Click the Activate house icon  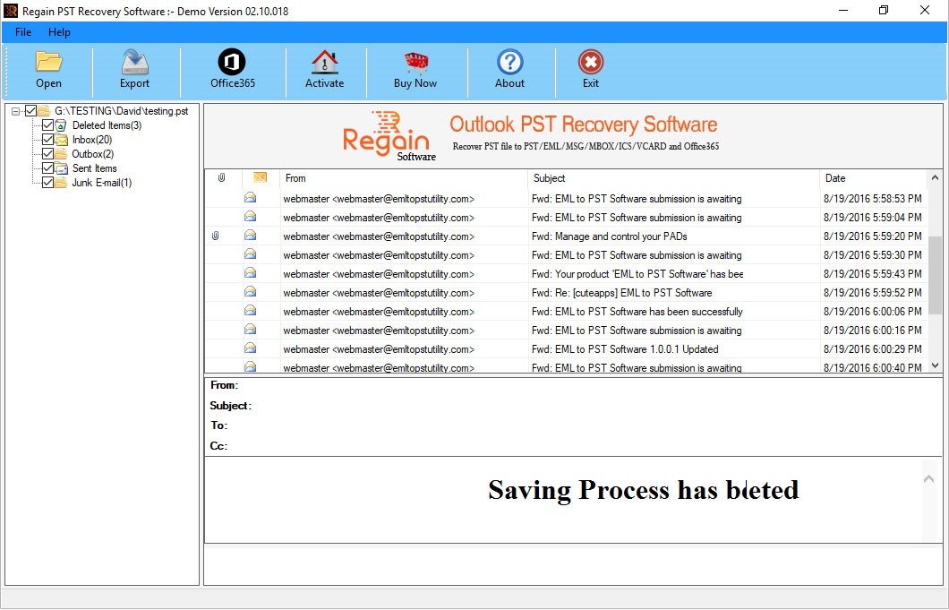coord(324,62)
